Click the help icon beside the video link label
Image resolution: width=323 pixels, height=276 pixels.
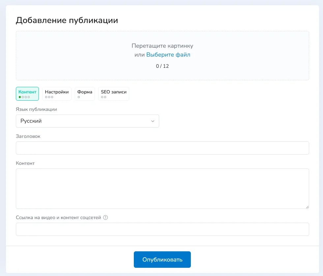(x=105, y=217)
